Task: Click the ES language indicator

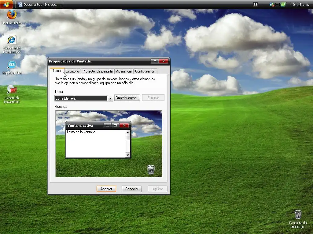Action: point(255,4)
